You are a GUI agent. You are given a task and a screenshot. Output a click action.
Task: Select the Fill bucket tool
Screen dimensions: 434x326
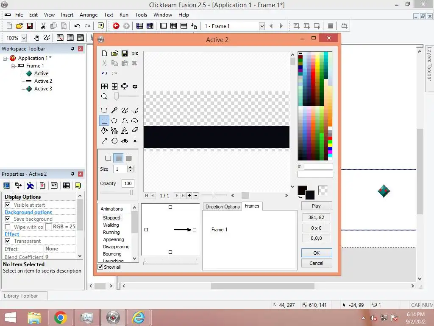104,131
